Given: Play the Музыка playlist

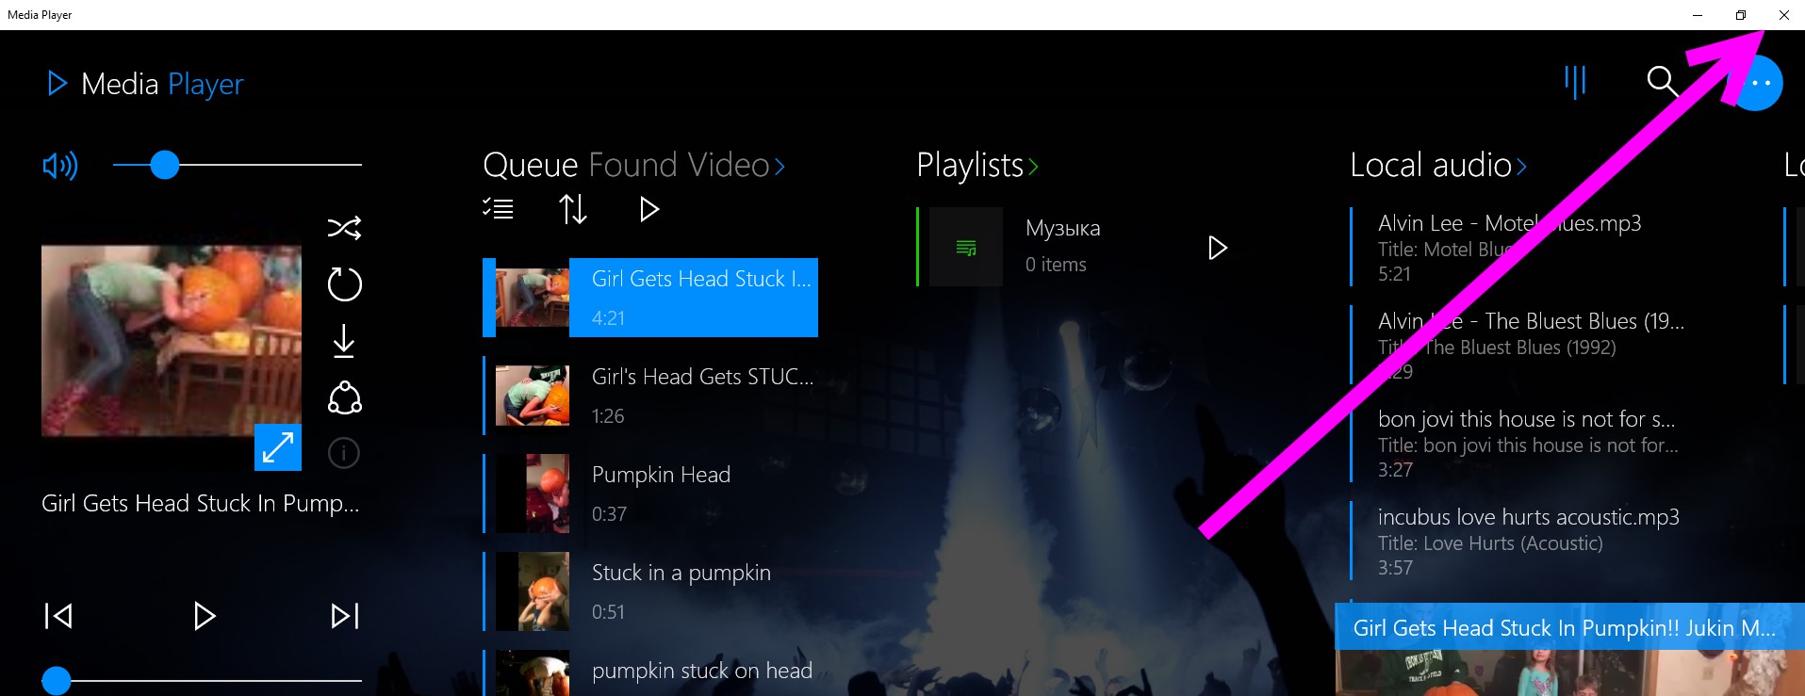Looking at the screenshot, I should click(x=1218, y=248).
